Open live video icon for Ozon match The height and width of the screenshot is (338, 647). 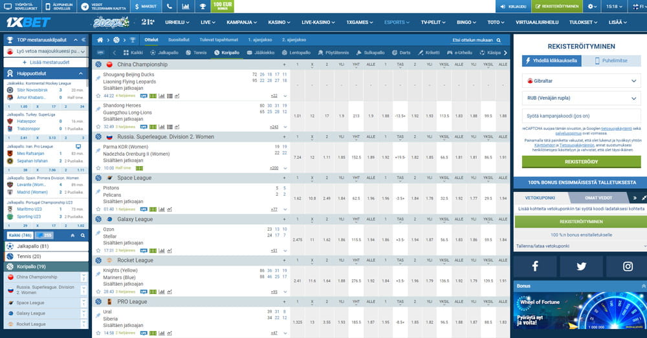[144, 250]
